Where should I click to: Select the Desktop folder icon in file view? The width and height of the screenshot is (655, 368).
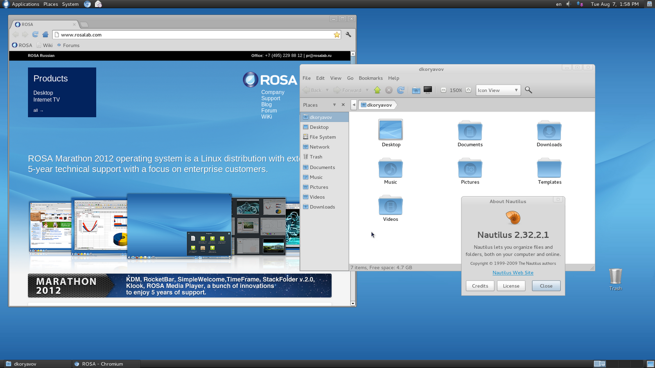click(x=391, y=130)
